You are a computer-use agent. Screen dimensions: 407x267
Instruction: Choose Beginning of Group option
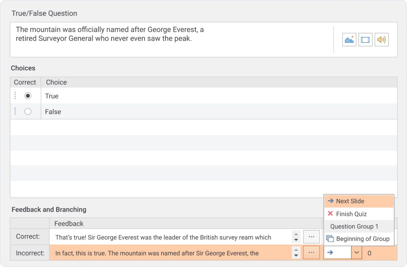[359, 239]
